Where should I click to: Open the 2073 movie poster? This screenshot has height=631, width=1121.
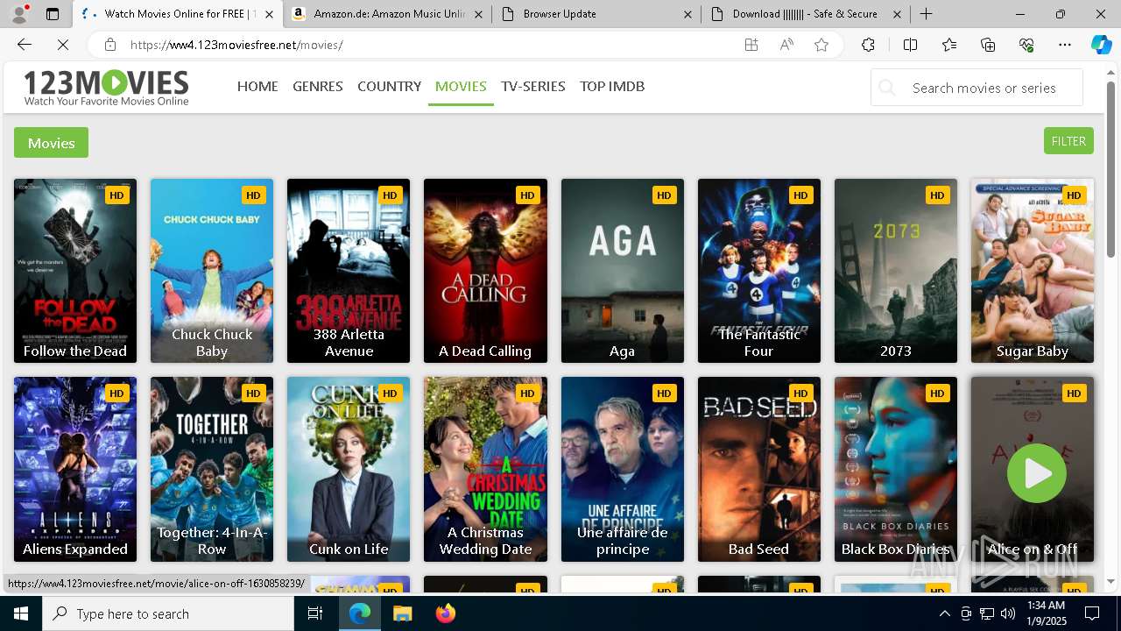896,271
